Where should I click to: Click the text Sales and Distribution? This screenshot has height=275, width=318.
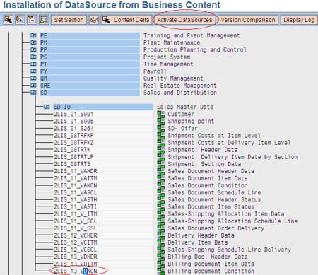tap(180, 93)
